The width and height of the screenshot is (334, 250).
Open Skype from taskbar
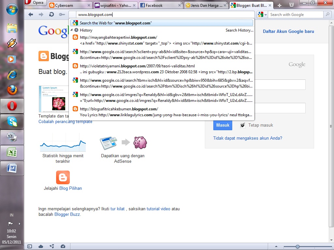pos(12,121)
